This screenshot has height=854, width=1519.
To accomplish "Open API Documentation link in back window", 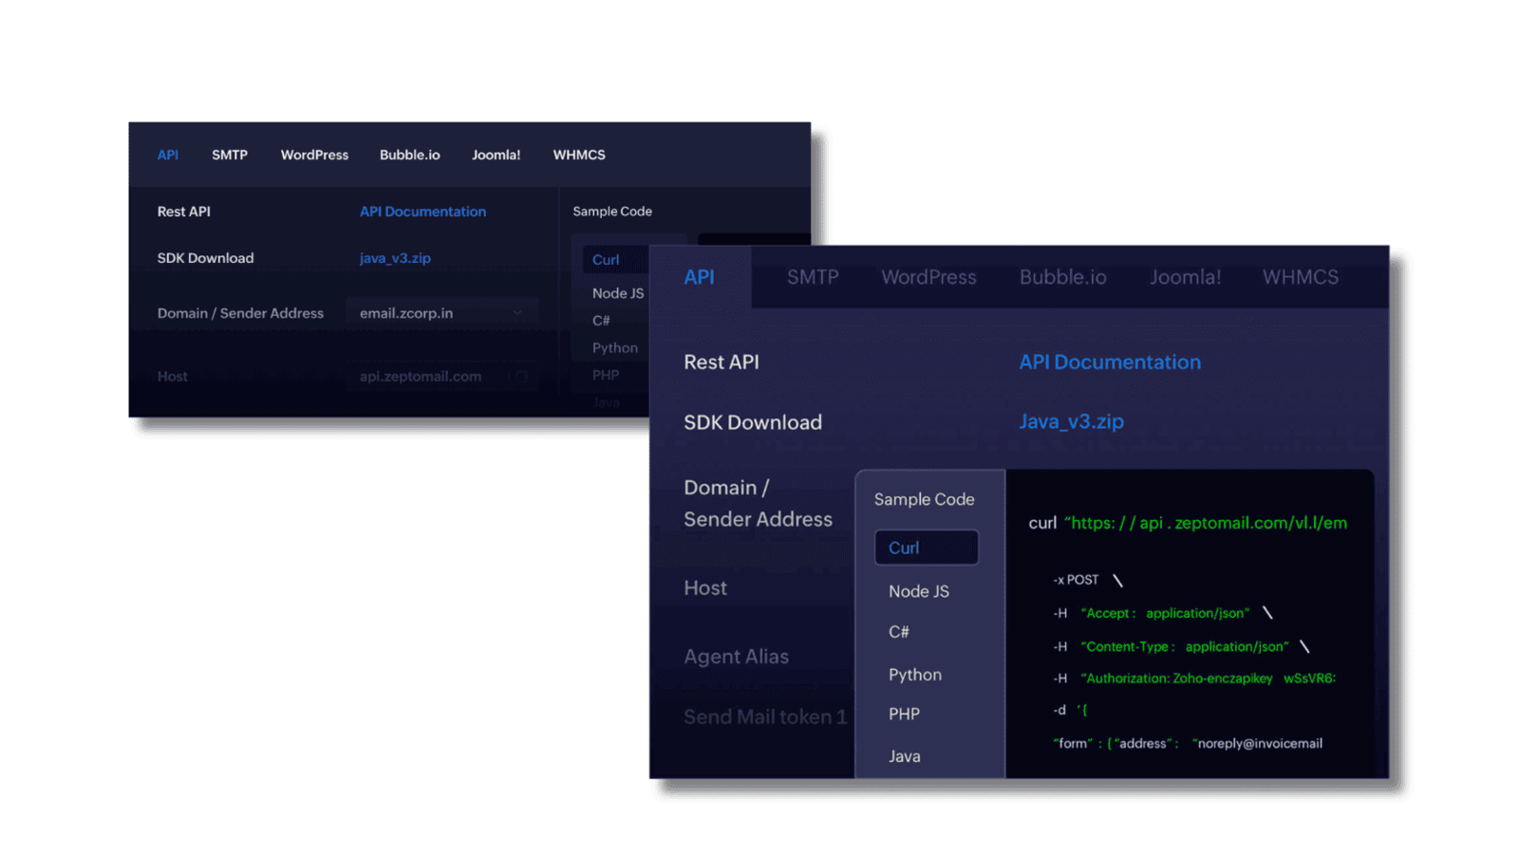I will point(422,212).
